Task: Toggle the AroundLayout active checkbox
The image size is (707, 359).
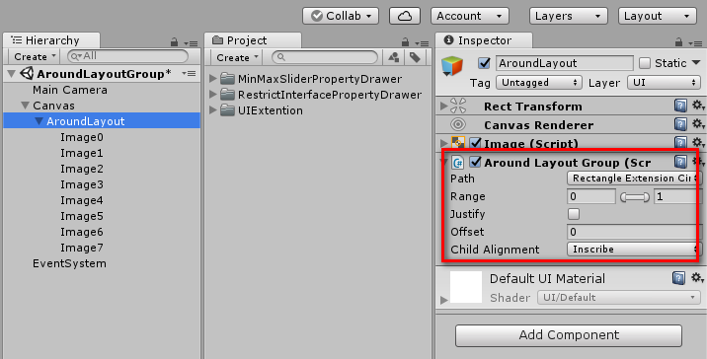Action: [x=484, y=63]
